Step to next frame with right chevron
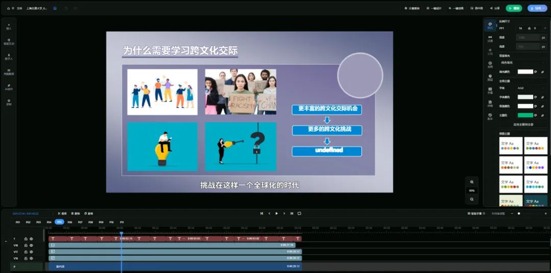This screenshot has height=273, width=551. (284, 213)
